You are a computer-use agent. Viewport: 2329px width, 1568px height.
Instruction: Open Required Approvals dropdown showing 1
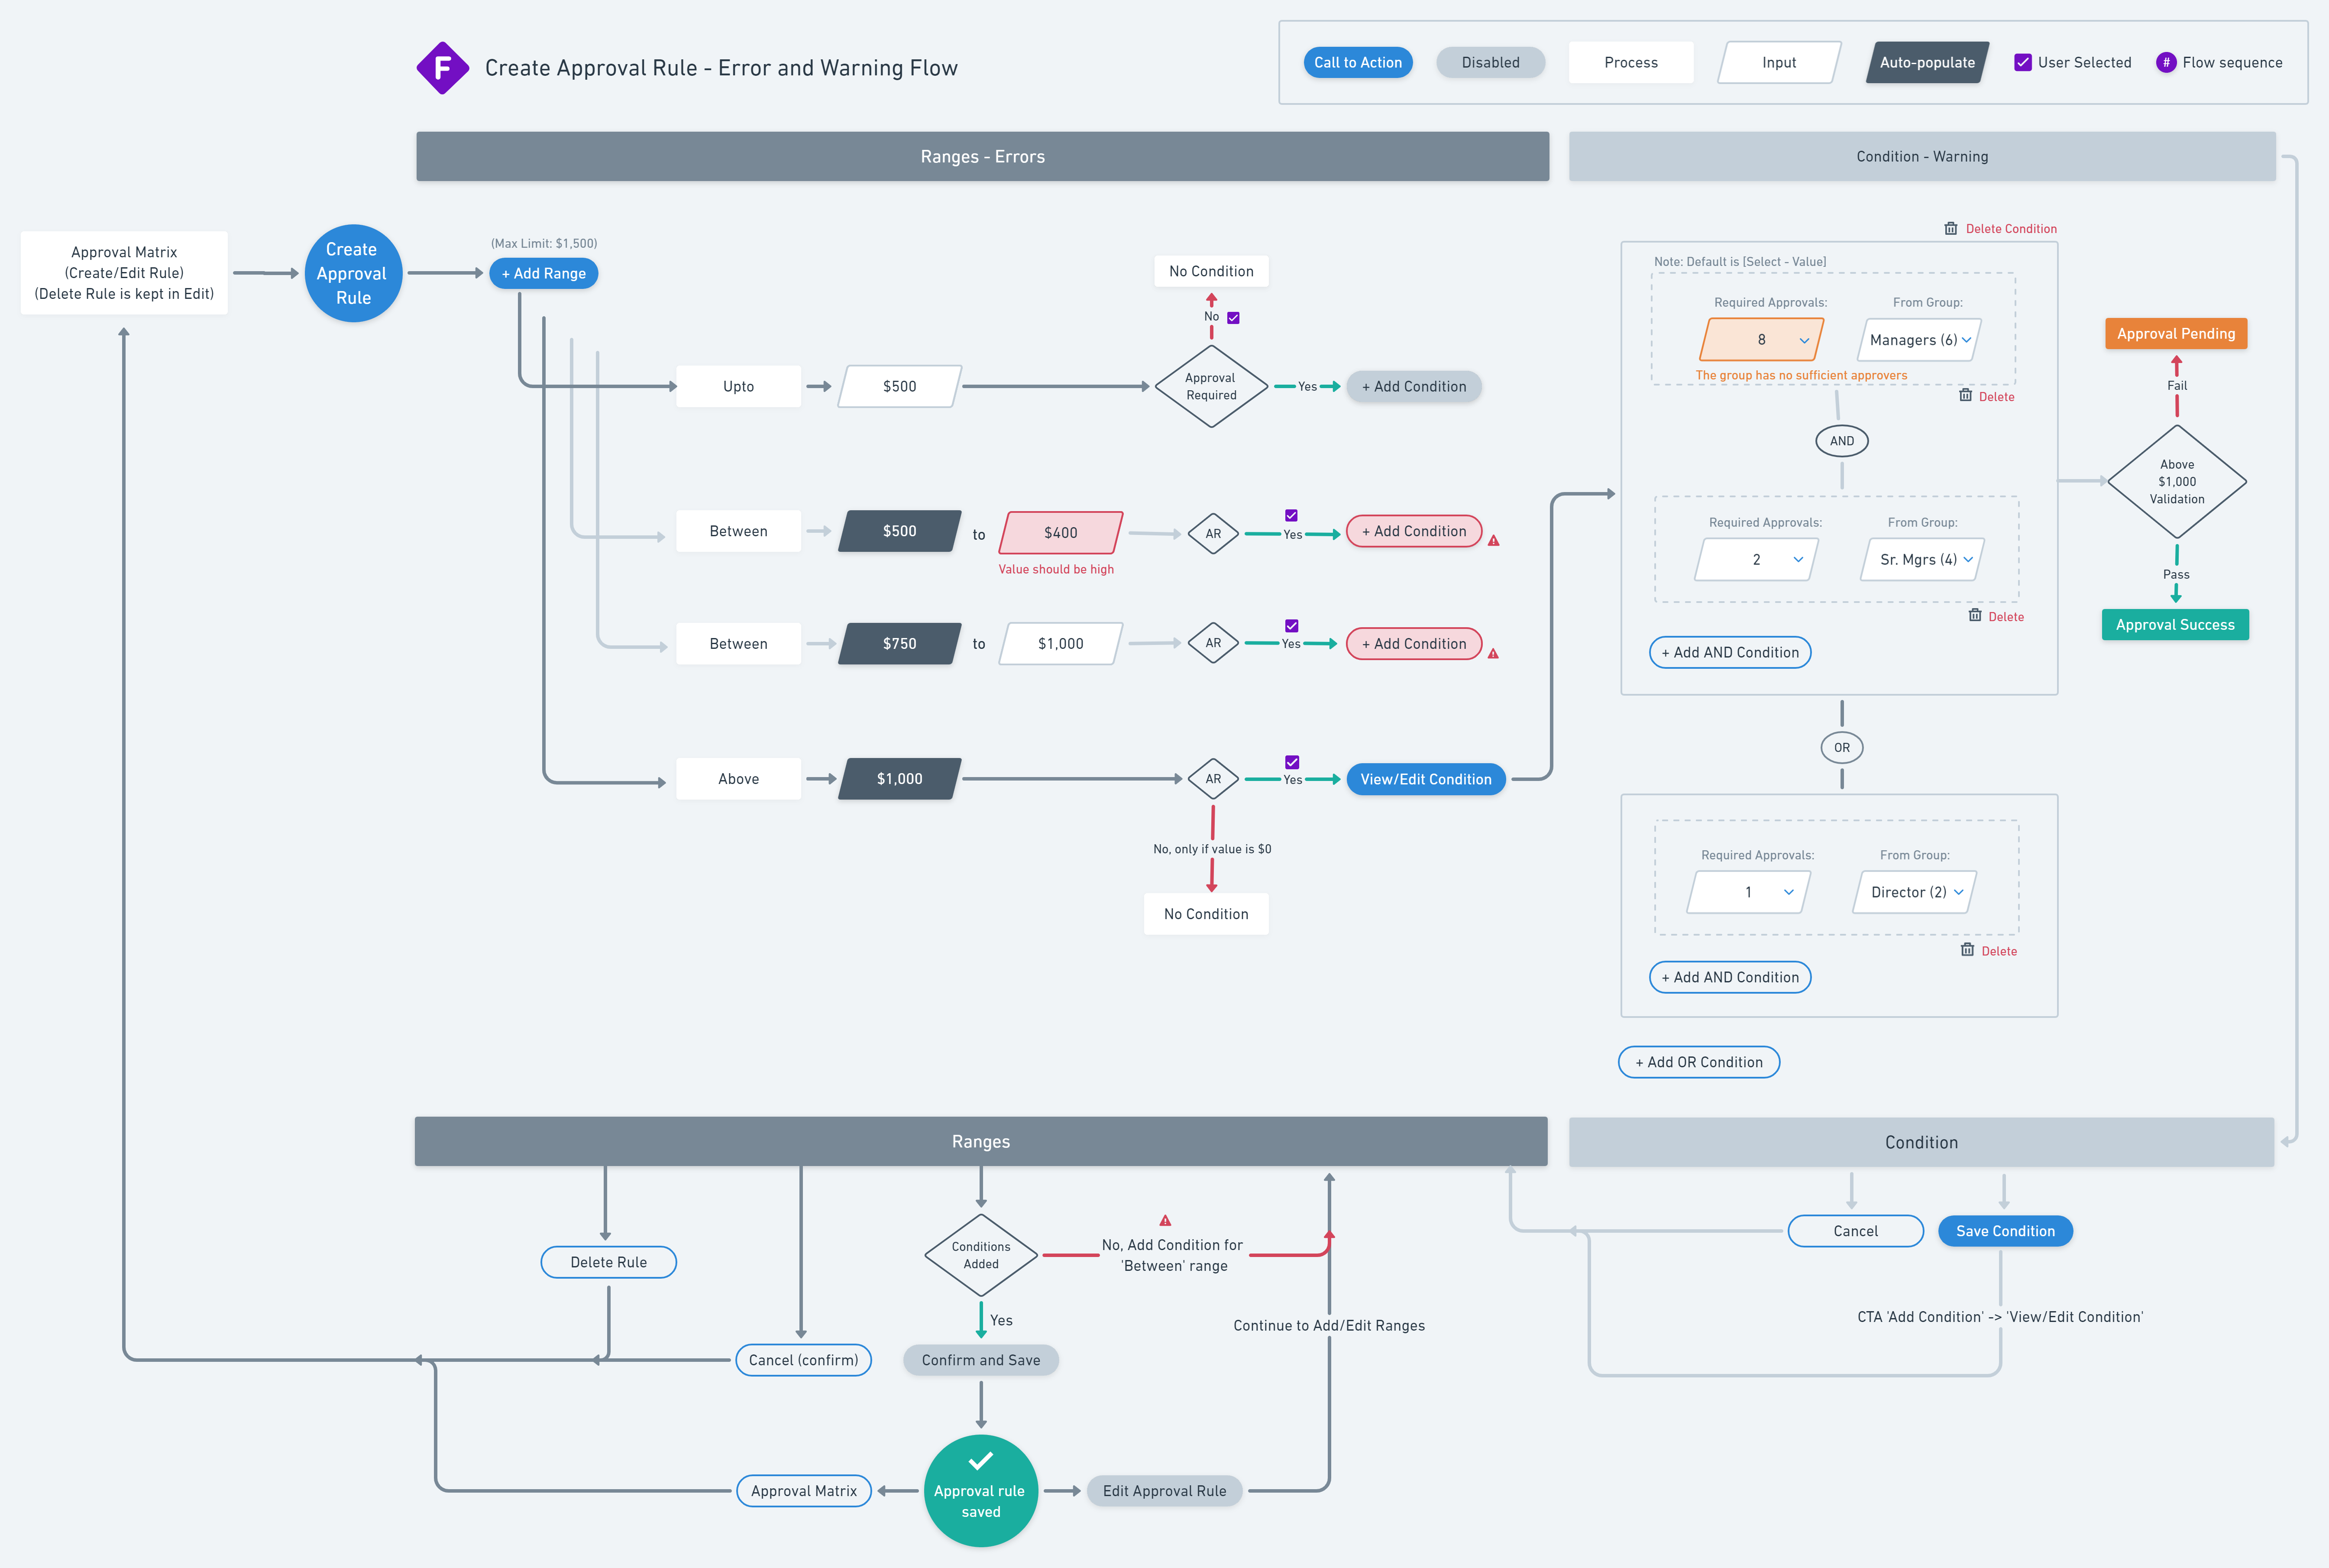[1748, 892]
